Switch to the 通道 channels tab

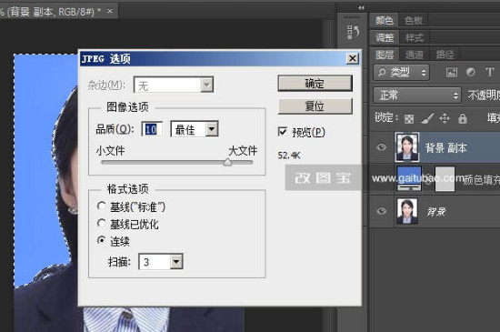[414, 55]
